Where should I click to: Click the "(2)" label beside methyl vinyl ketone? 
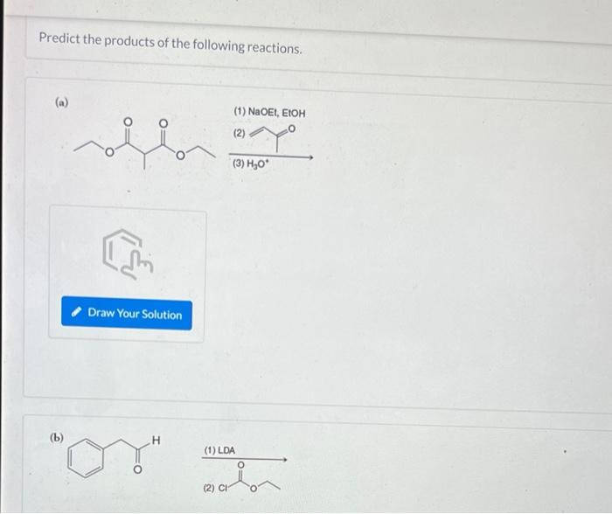(239, 134)
